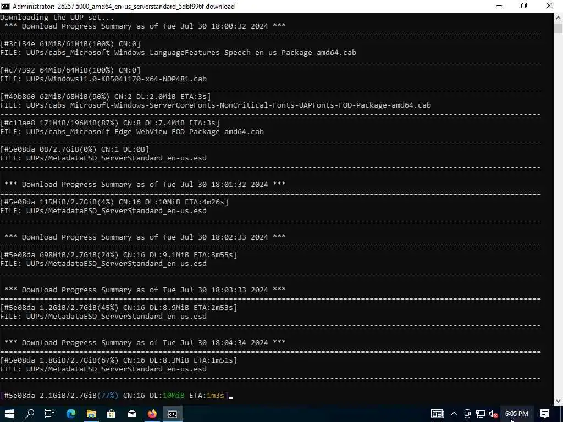
Task: Close the Administrator download console window
Action: tap(549, 6)
